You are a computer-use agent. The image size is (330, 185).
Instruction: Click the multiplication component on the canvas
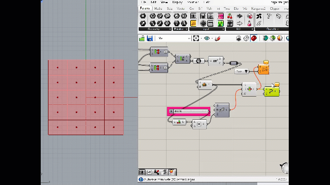(199, 124)
